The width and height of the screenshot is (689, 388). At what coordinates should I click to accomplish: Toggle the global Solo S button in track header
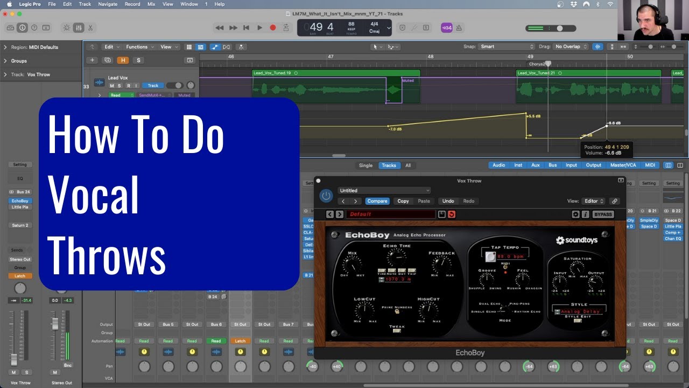pyautogui.click(x=138, y=60)
